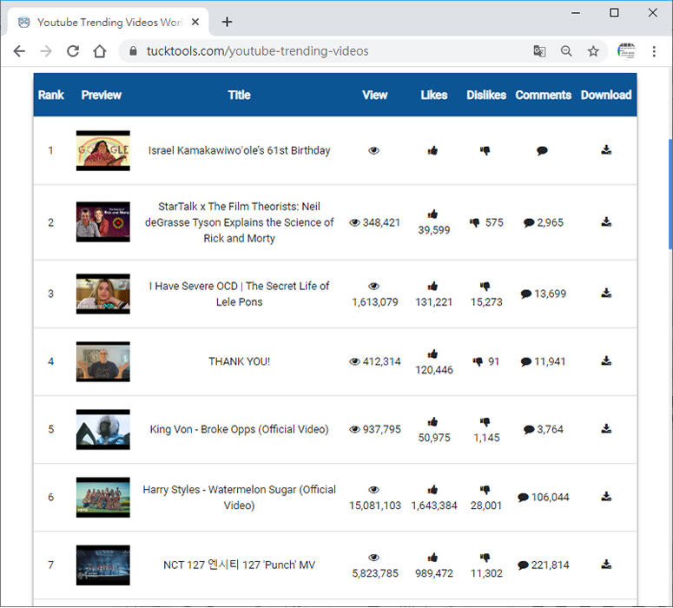Open the Lele Pons OCD video title
The image size is (673, 608).
tap(239, 294)
